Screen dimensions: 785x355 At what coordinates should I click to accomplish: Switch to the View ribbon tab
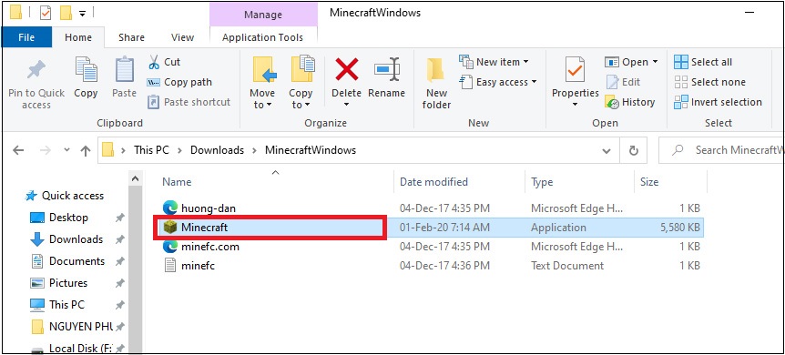coord(182,37)
